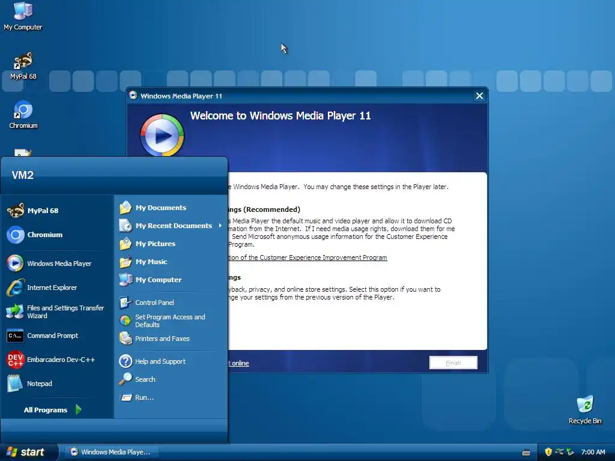Select Help and Support label

160,361
